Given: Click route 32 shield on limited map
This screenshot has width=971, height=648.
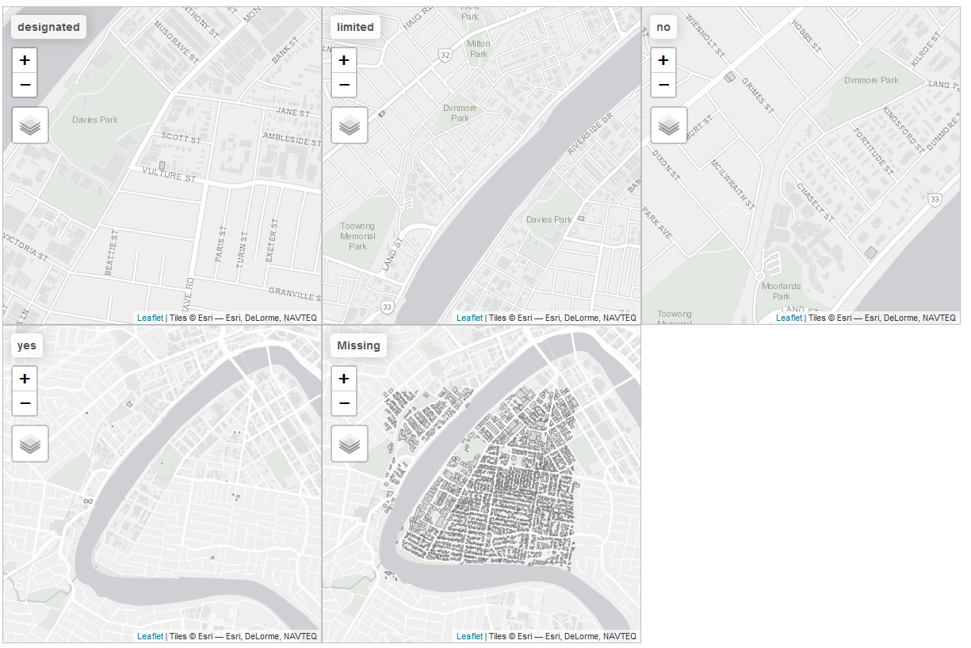Looking at the screenshot, I should click(x=445, y=55).
